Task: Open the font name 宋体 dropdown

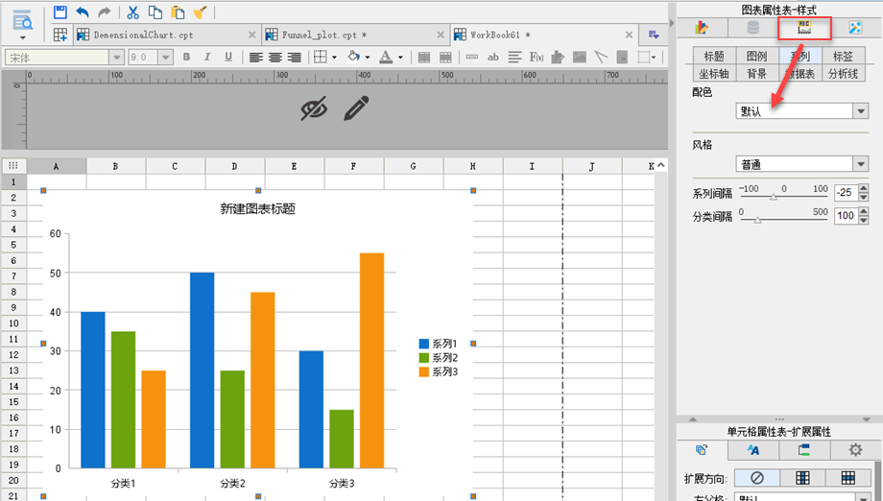Action: [116, 57]
